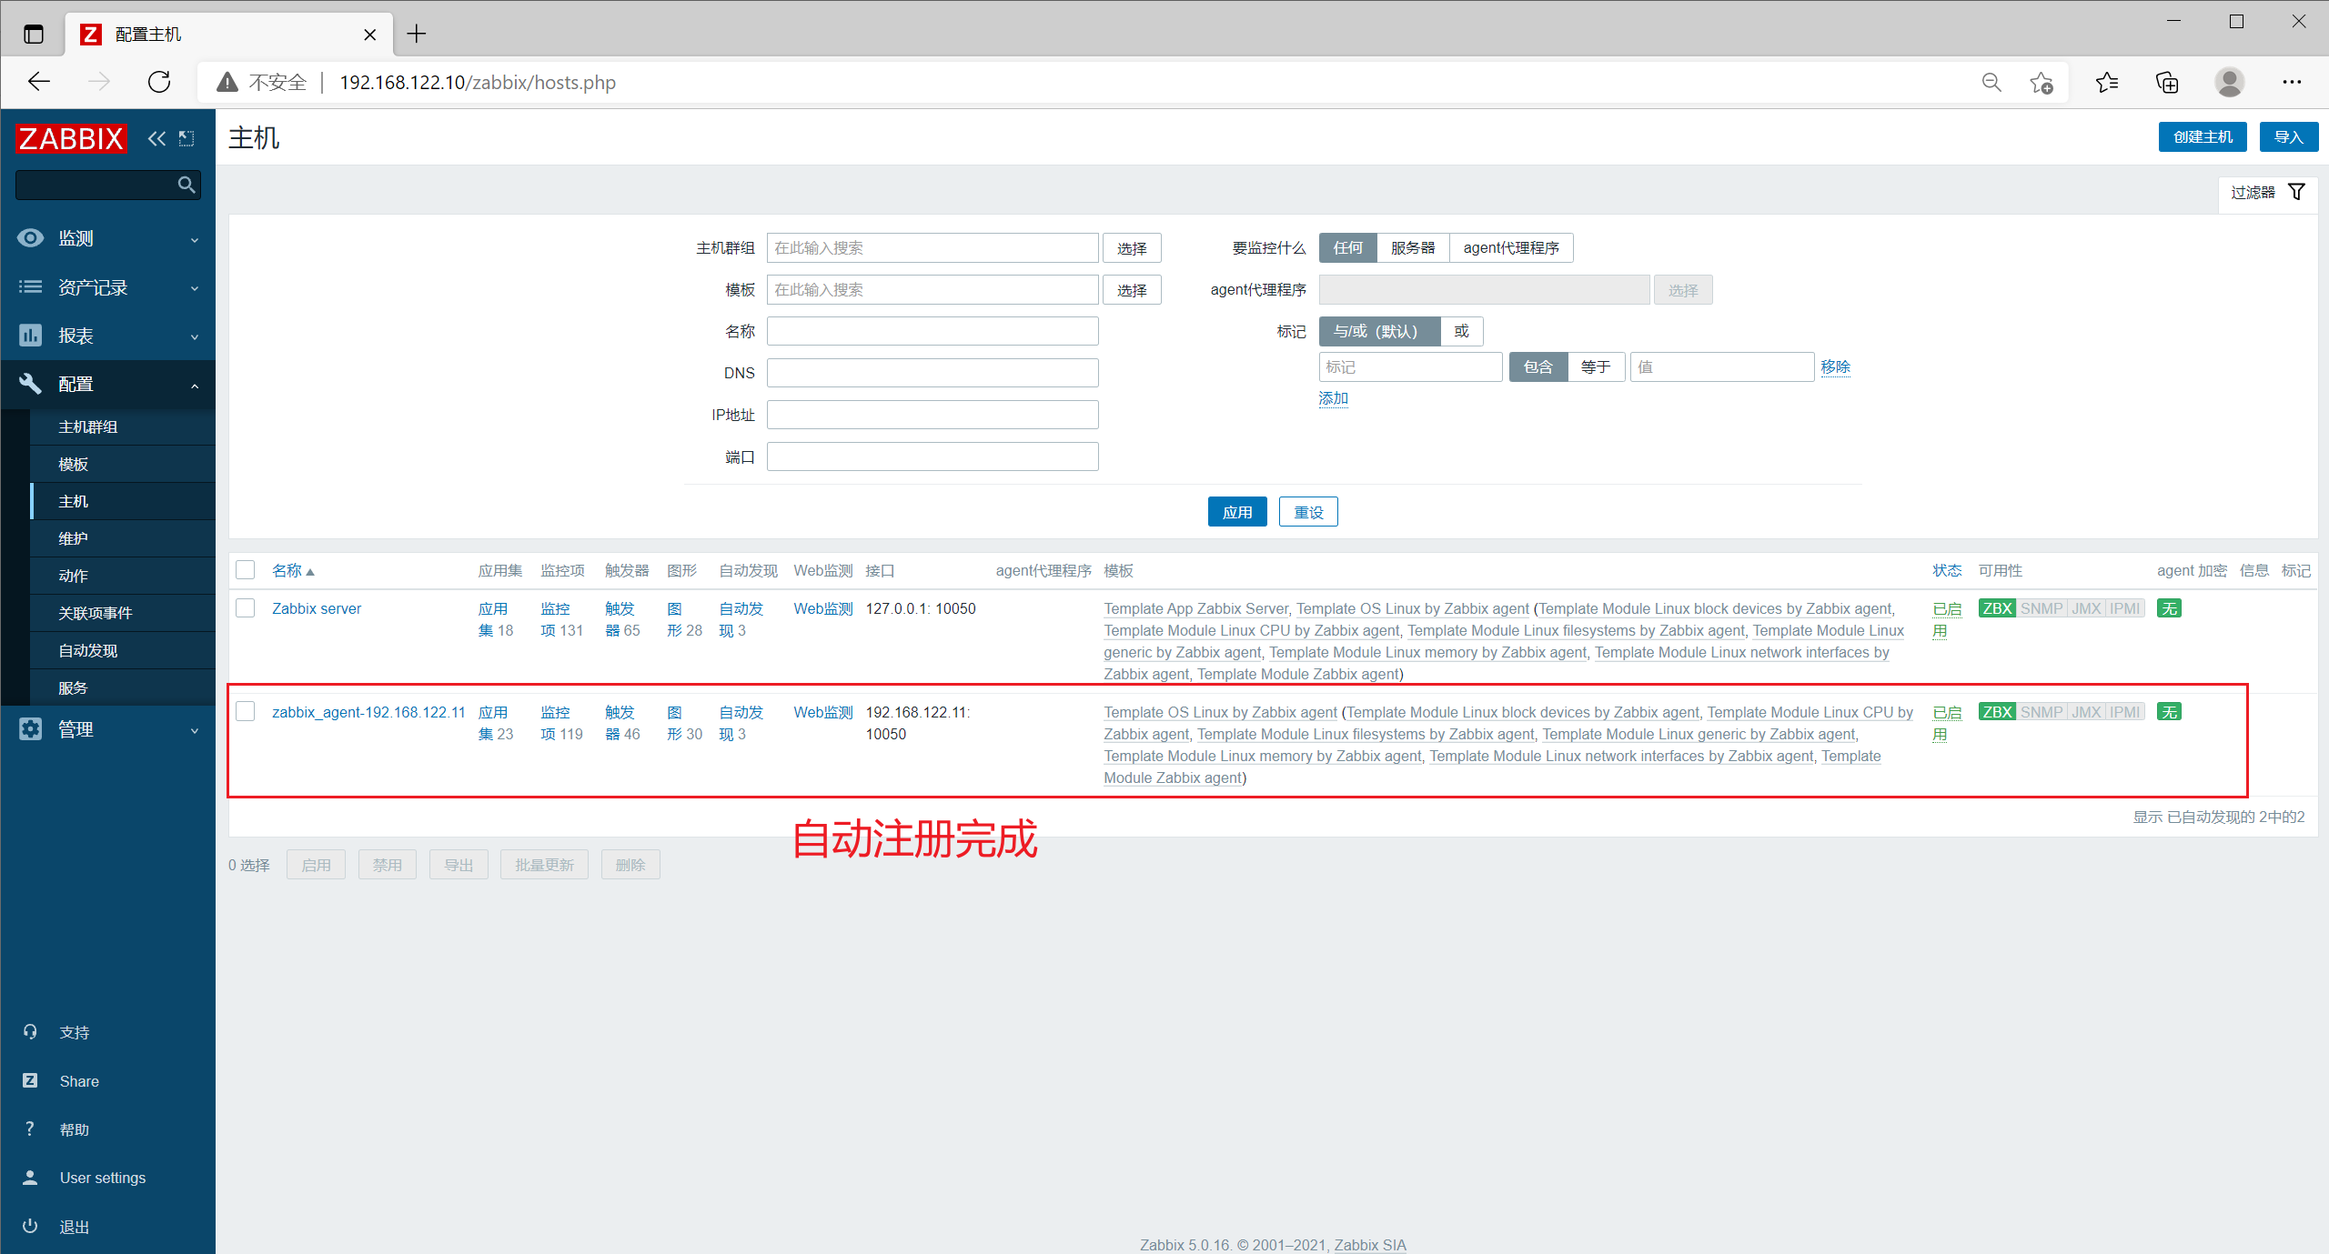The image size is (2329, 1254).
Task: Select 与/或 (默认) tag mode
Action: click(1380, 331)
